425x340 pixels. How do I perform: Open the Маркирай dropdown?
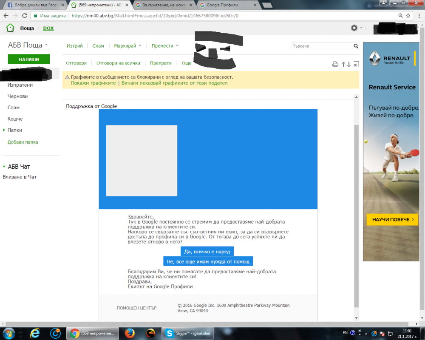[127, 46]
